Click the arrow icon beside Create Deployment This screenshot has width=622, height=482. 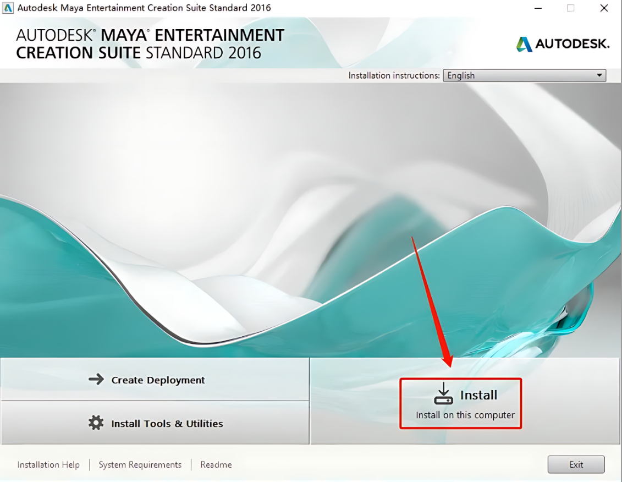(96, 380)
